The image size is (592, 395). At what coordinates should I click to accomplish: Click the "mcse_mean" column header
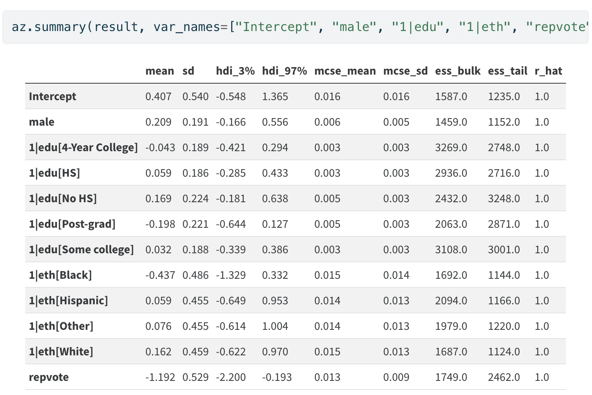(x=345, y=71)
